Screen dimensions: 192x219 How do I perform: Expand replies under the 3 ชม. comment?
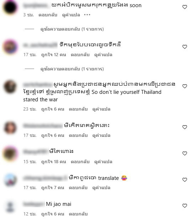[72, 29]
